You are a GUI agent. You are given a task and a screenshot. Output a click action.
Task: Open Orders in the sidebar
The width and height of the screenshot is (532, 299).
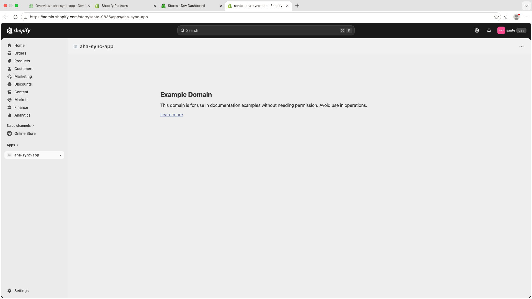point(34,53)
